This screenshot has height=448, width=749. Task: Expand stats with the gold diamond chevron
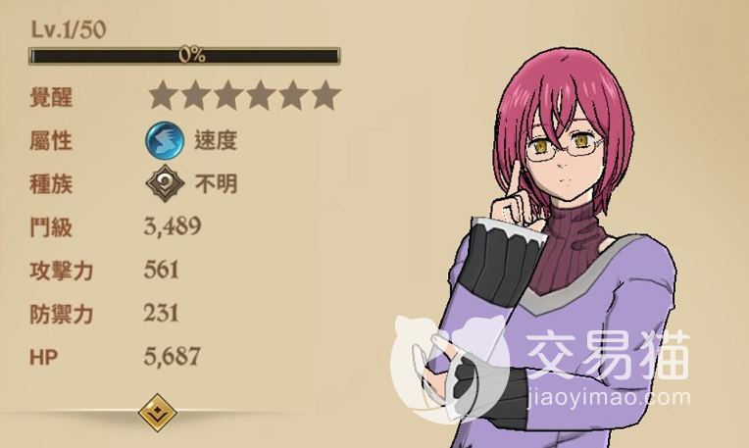[x=157, y=413]
